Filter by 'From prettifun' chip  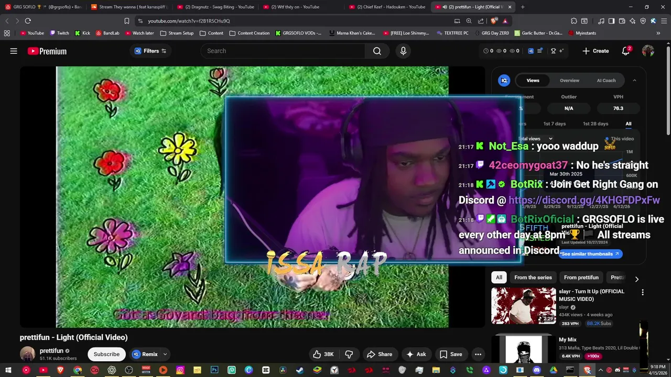(x=581, y=278)
